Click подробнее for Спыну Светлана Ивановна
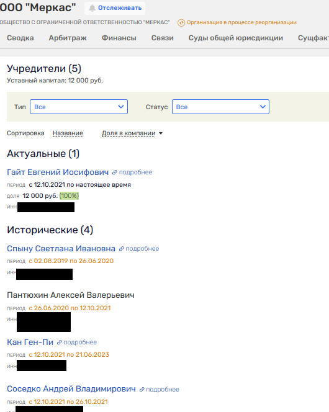Image resolution: width=329 pixels, height=412 pixels. click(x=142, y=249)
